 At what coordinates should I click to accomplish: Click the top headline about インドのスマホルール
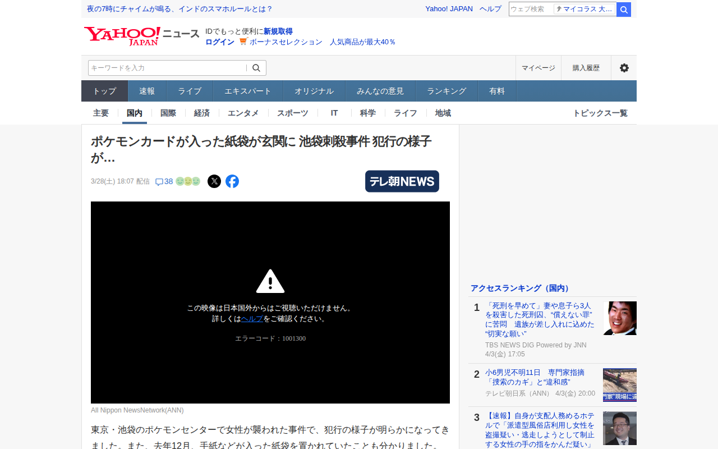click(x=179, y=9)
